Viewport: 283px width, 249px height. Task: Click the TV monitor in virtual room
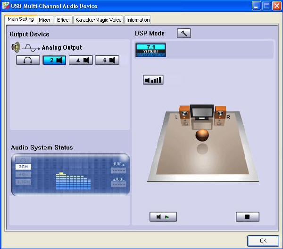pos(202,112)
